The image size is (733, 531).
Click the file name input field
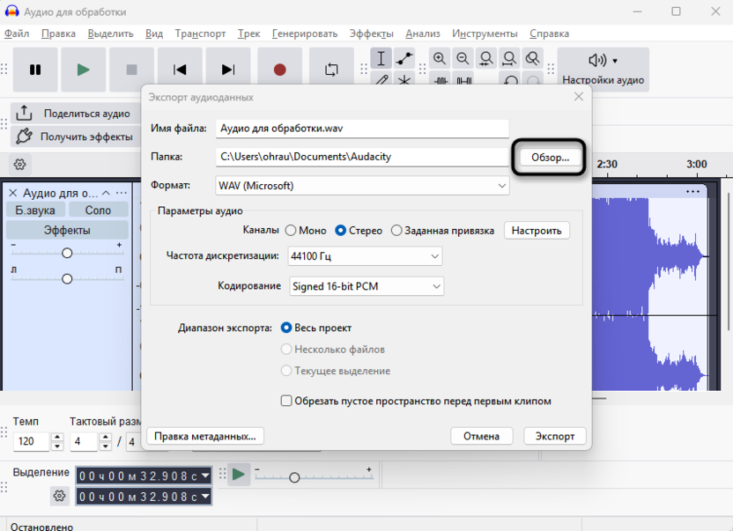click(x=362, y=128)
